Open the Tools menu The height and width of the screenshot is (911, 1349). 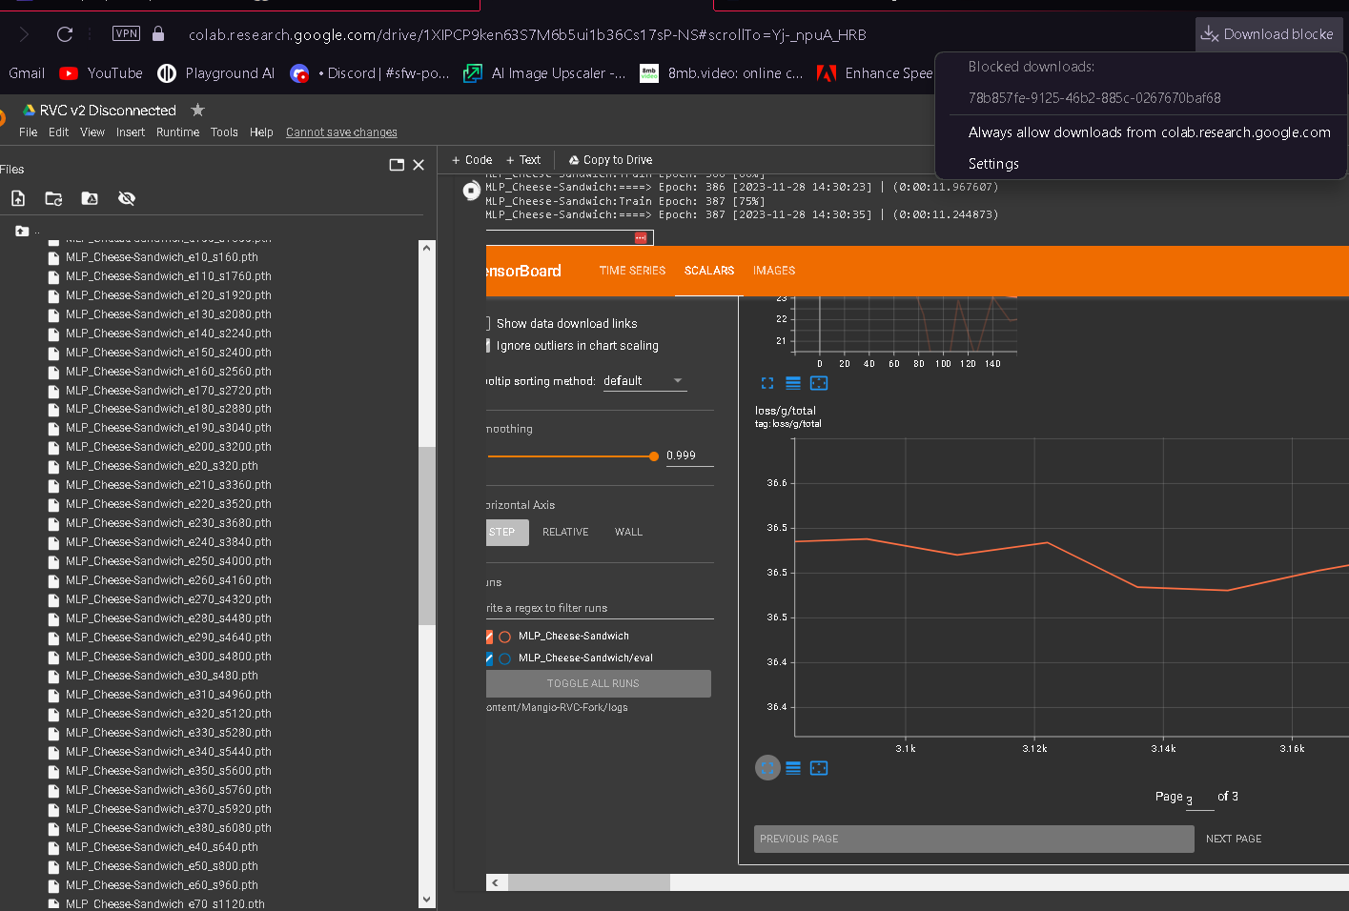[x=224, y=132]
